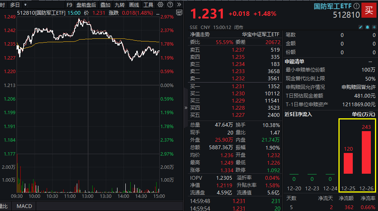Viewport: 378px width, 211px height.
Task: Open the 多日 dropdown arrow
Action: coord(25,5)
